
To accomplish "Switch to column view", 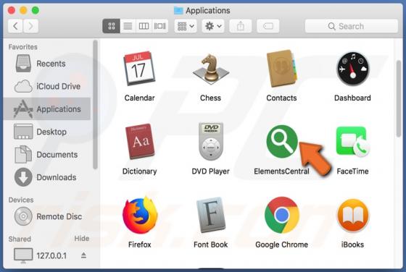I will [x=144, y=26].
